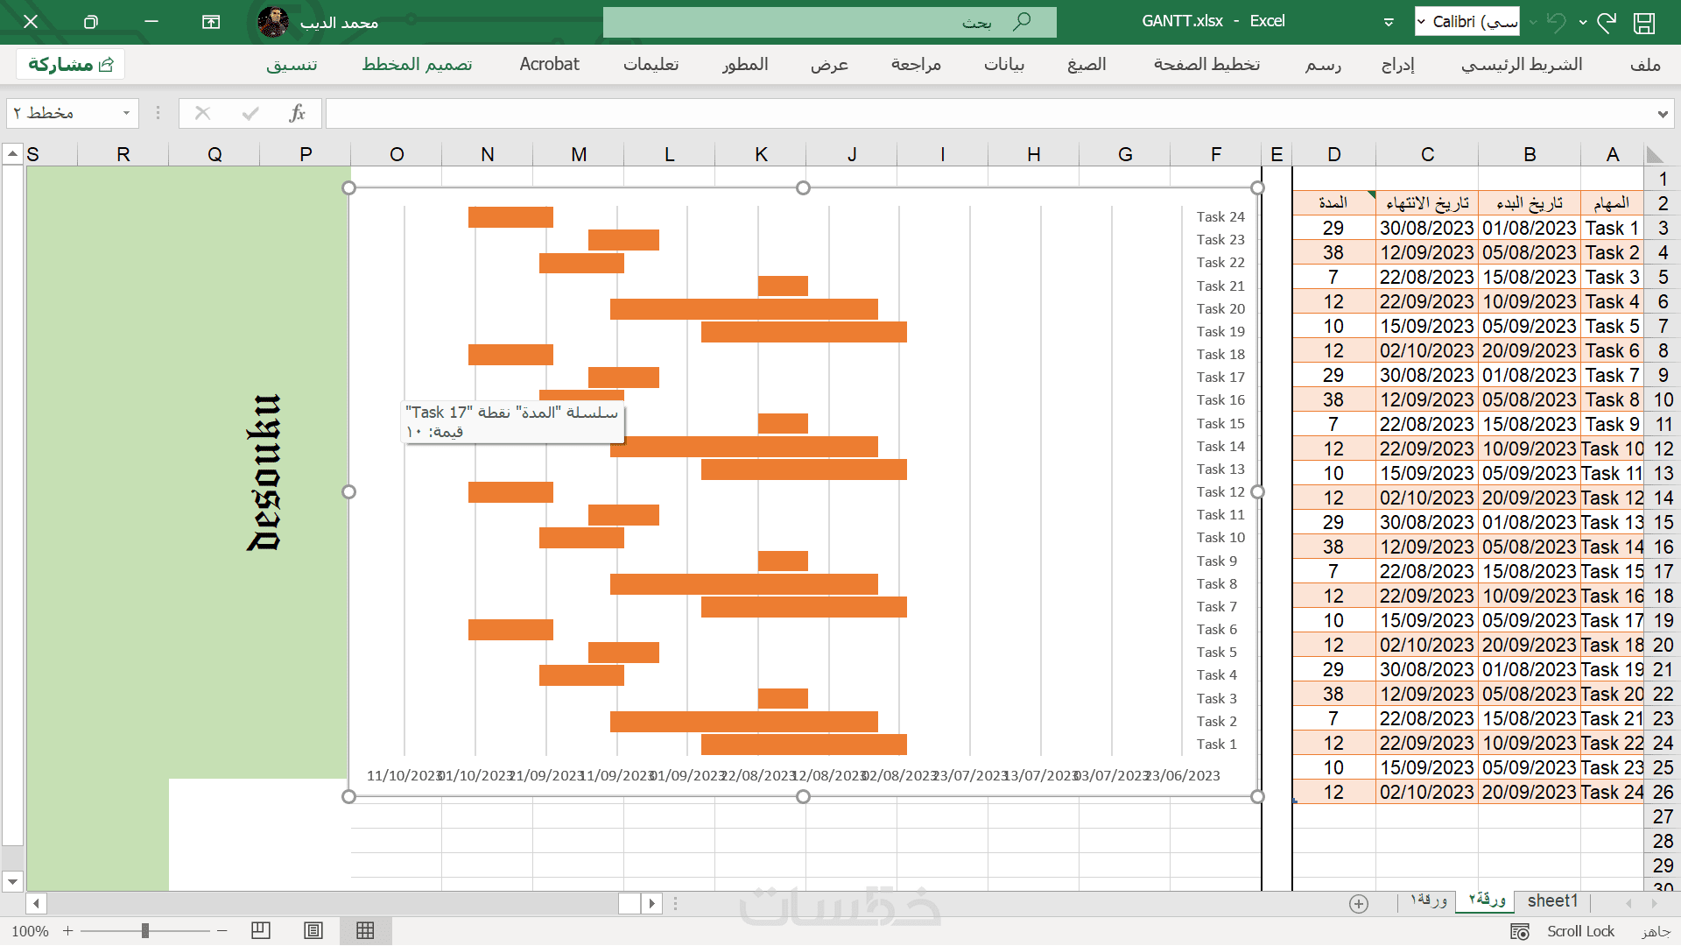Screen dimensions: 1681x946
Task: Open the إدراج ribbon tab
Action: point(1397,64)
